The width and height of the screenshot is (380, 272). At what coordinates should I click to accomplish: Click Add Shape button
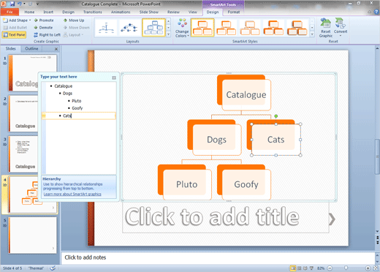(x=15, y=20)
